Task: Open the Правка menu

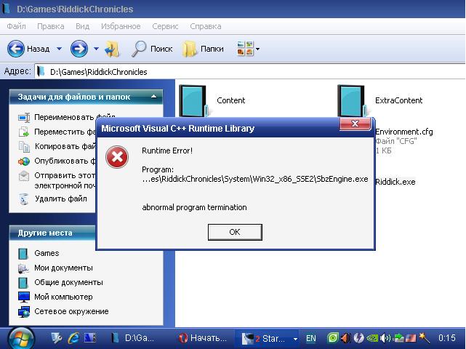Action: 50,26
